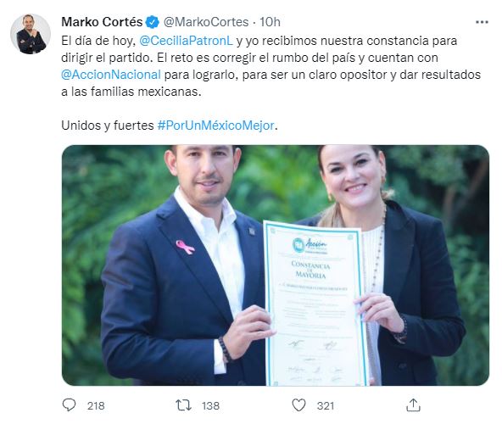Screen dimensions: 502x424
Task: Click the Constancia de Mayoría certificate in photo
Action: (x=315, y=303)
